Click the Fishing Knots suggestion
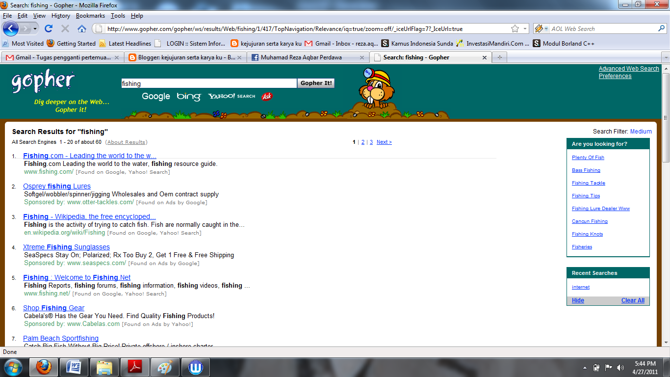The height and width of the screenshot is (377, 670). pyautogui.click(x=588, y=234)
